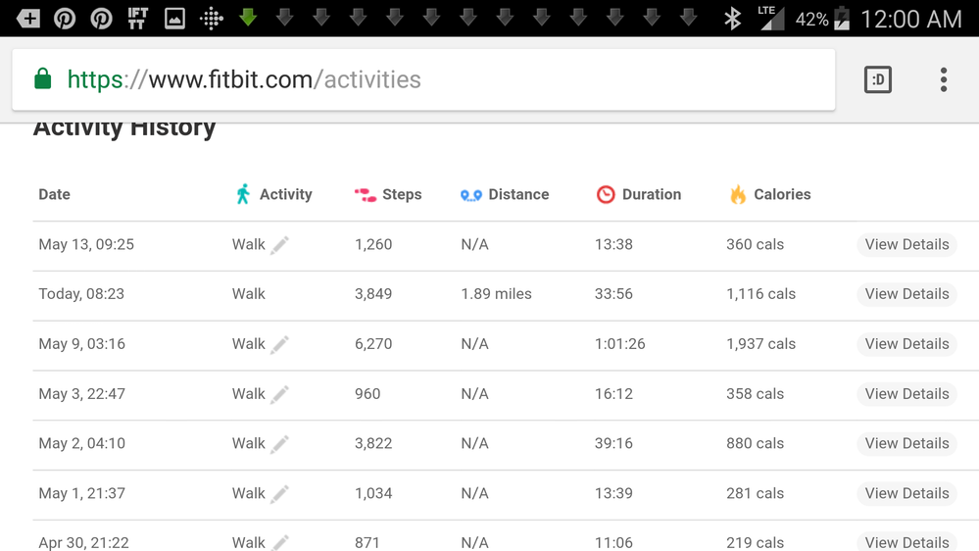Click the red Duration clock icon
The width and height of the screenshot is (979, 551).
tap(606, 195)
